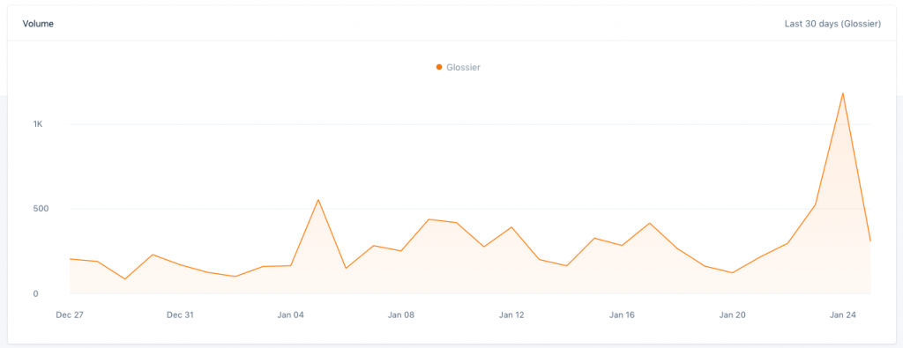Select the Jan 24 peak on the chart

point(842,93)
